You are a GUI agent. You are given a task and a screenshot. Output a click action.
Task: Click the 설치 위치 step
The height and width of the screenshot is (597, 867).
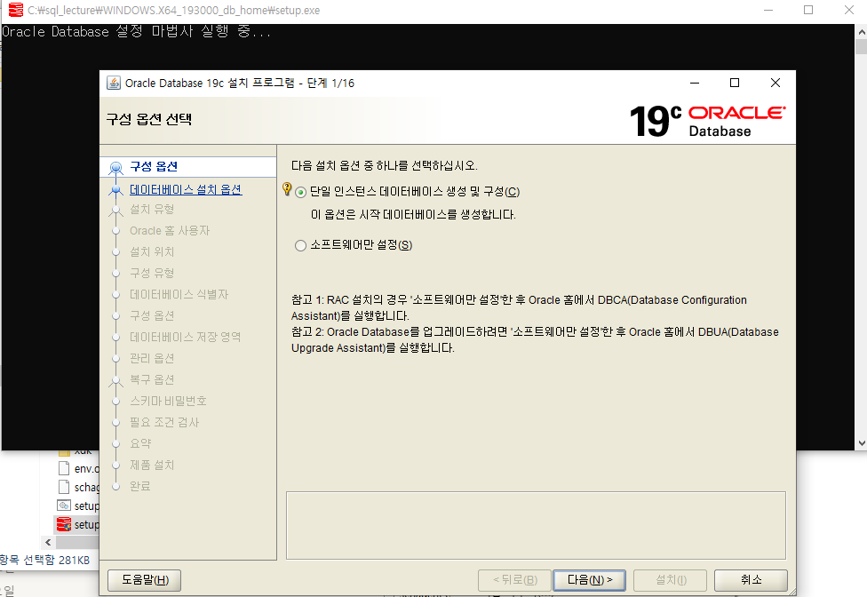152,252
